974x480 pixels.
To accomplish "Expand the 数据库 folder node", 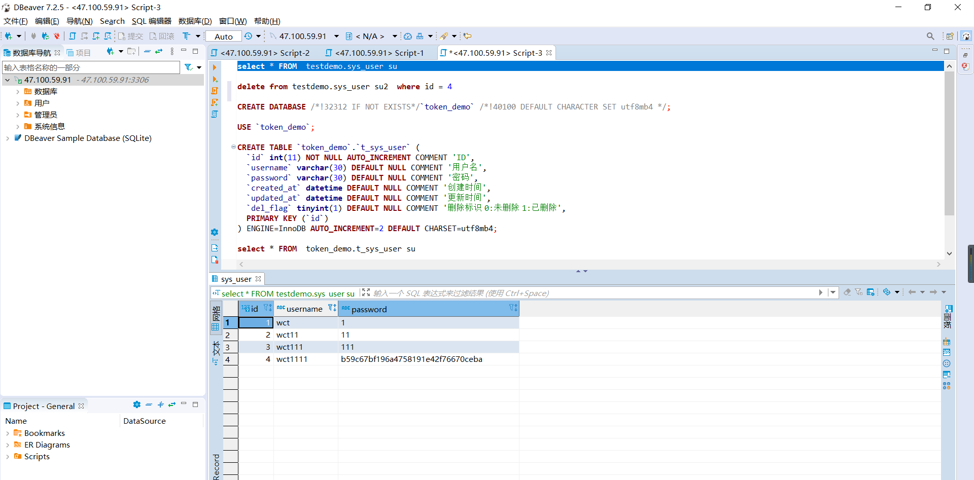I will 18,92.
